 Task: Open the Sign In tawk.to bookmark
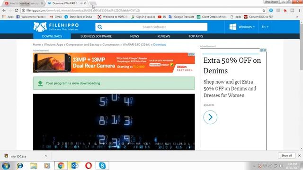(143, 17)
